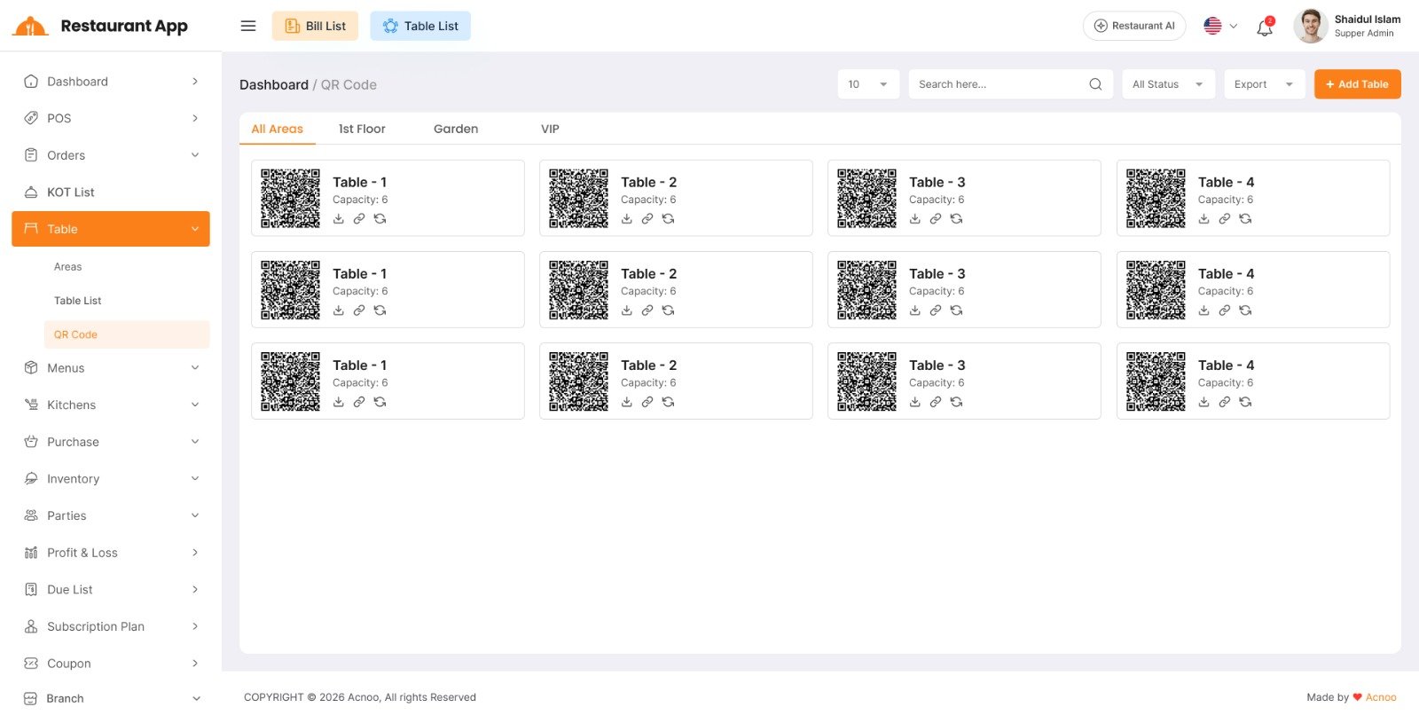Copy link of second-row Table - 4
1419x723 pixels.
(1224, 310)
